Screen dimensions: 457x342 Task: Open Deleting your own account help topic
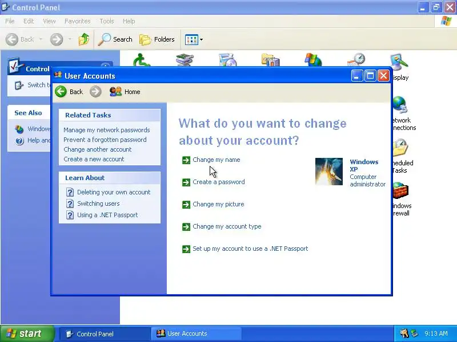pos(114,192)
